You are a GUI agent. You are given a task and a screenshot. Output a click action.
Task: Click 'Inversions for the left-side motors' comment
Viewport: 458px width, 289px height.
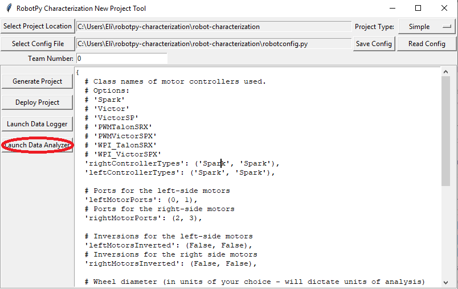click(x=169, y=236)
